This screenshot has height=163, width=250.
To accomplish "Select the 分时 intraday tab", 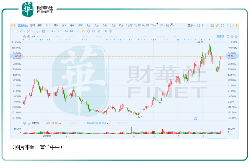I will tap(32, 25).
